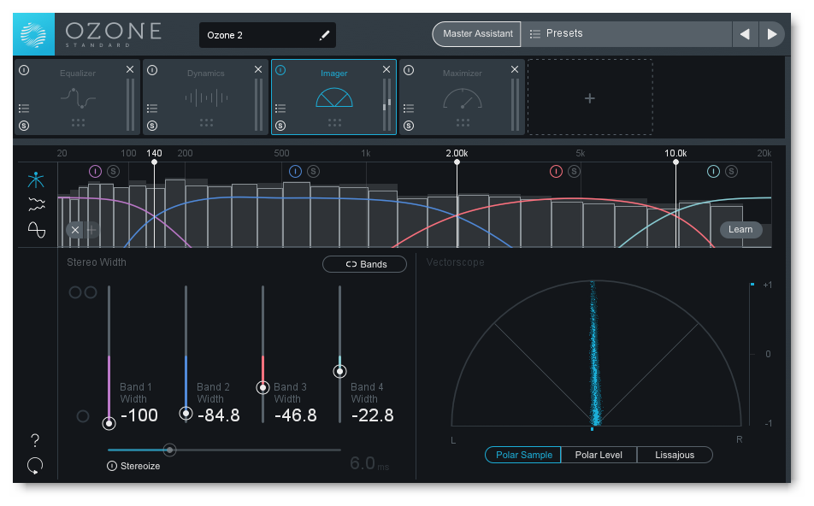Solo band 4 next to teal button

731,171
